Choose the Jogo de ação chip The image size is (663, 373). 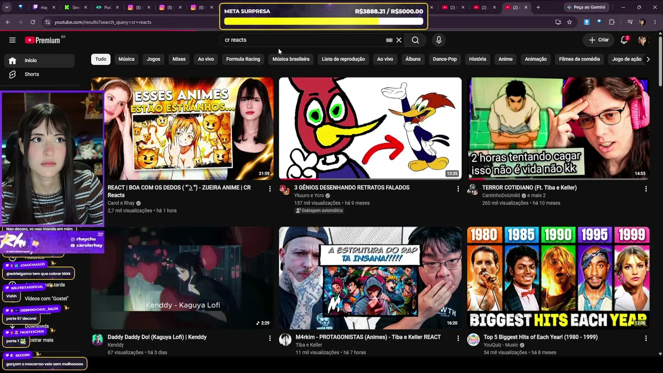[627, 59]
